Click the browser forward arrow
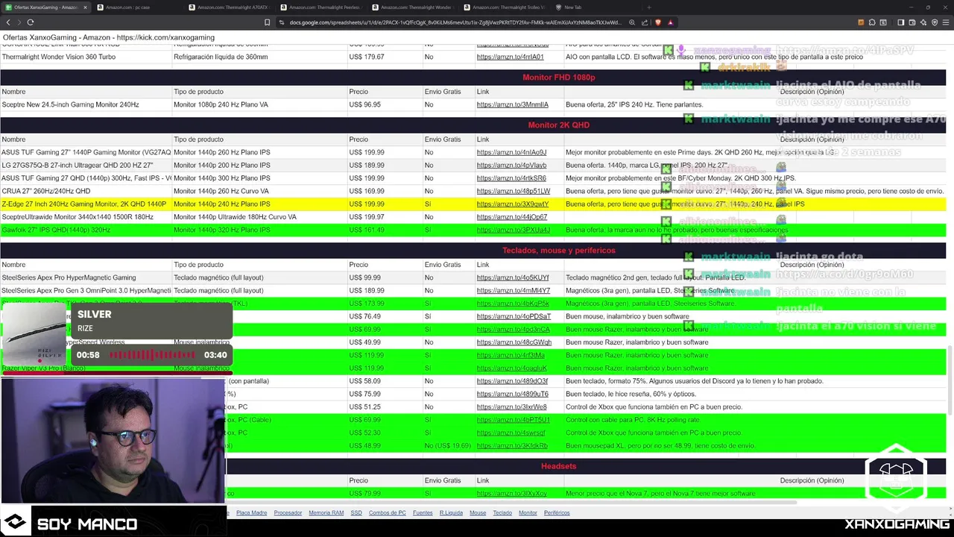The height and width of the screenshot is (537, 954). pos(19,22)
